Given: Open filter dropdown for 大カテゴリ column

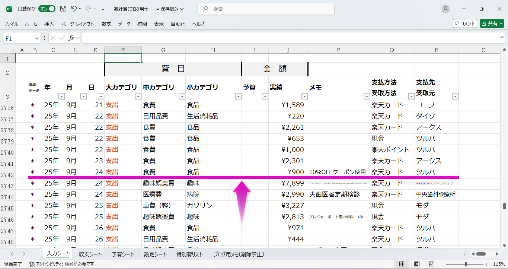Looking at the screenshot, I should click(x=138, y=96).
